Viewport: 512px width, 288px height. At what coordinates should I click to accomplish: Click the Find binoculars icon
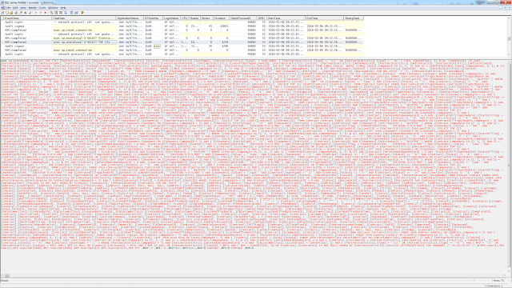point(25,13)
